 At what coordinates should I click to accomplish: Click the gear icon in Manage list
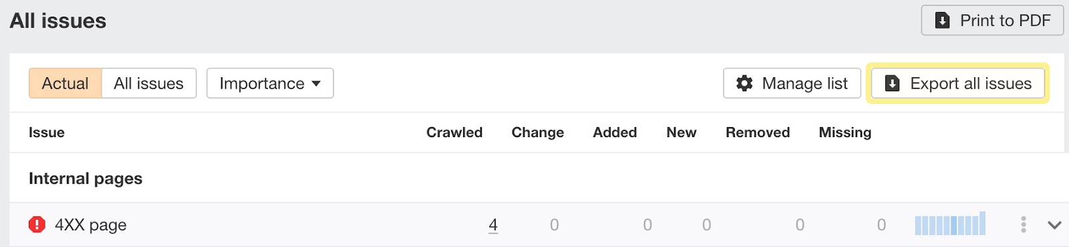(x=744, y=83)
